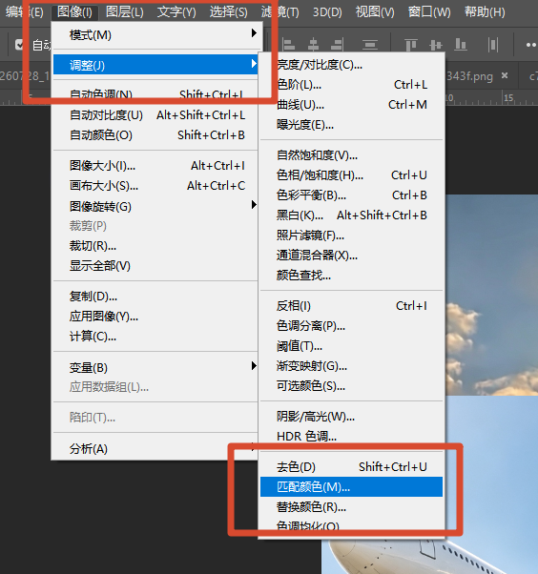Choose 色阶(L)... adjustment
This screenshot has width=538, height=574.
point(351,85)
